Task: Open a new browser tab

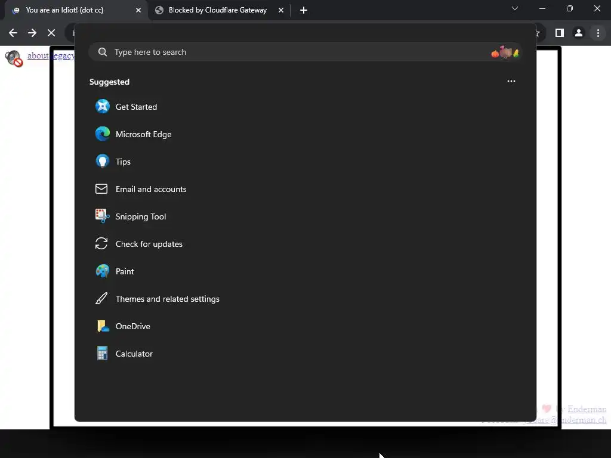Action: coord(304,10)
